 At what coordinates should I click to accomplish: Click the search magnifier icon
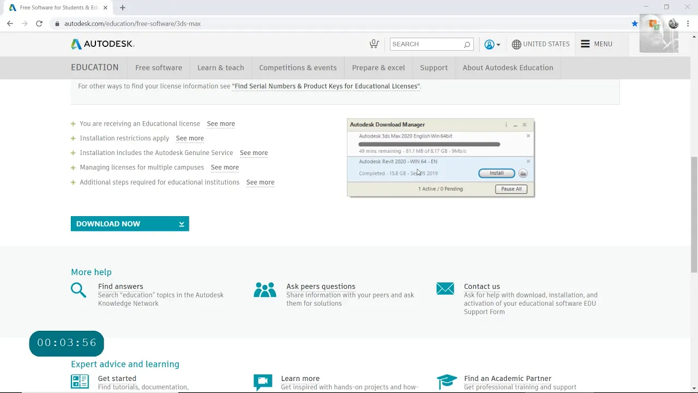467,44
